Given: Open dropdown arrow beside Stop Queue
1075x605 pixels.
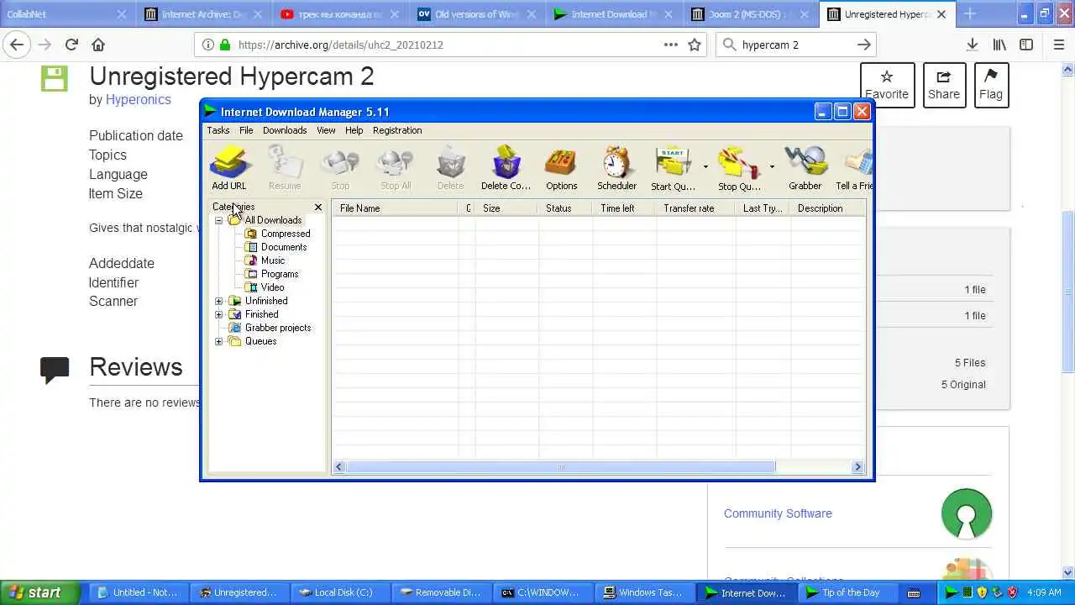Looking at the screenshot, I should pos(772,167).
